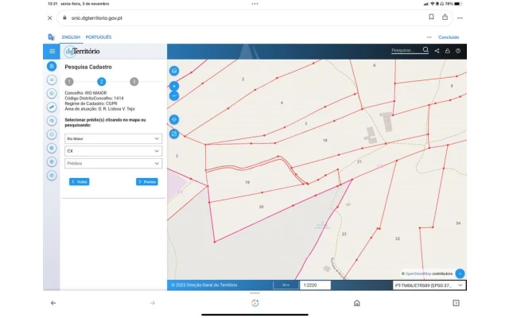The image size is (509, 318).
Task: Open the Prédios dropdown
Action: 114,164
